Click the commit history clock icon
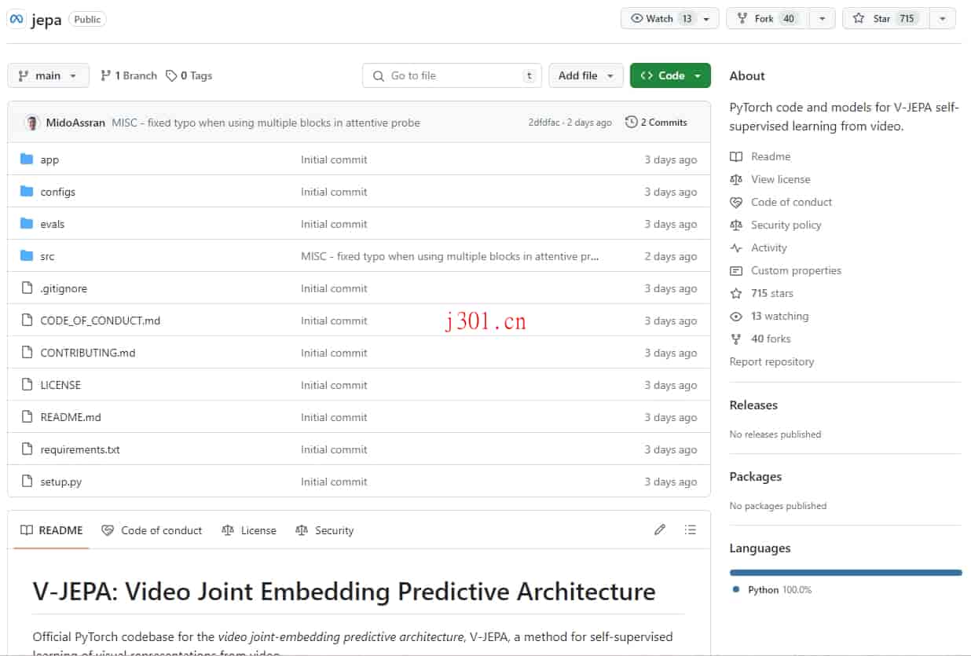Image resolution: width=971 pixels, height=656 pixels. (x=630, y=123)
